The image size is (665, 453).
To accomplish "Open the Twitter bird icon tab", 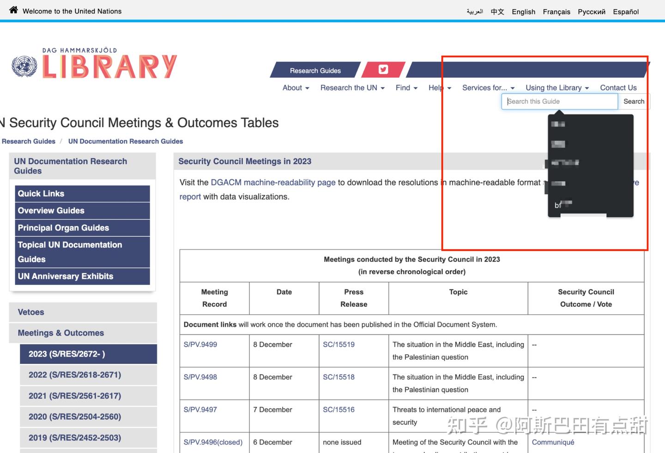I will (x=383, y=70).
